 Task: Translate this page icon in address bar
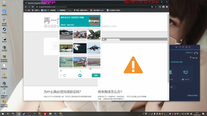[x=152, y=7]
